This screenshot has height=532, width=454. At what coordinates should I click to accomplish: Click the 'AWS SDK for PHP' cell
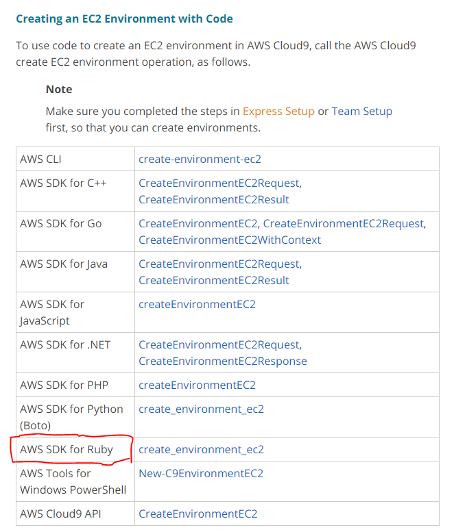click(x=75, y=385)
